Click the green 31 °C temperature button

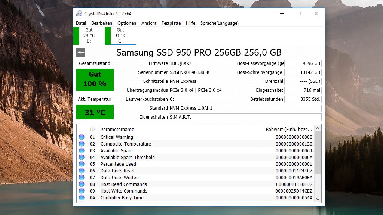[x=95, y=112]
